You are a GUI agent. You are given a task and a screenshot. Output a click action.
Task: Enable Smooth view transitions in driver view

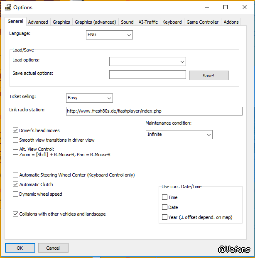coord(15,140)
